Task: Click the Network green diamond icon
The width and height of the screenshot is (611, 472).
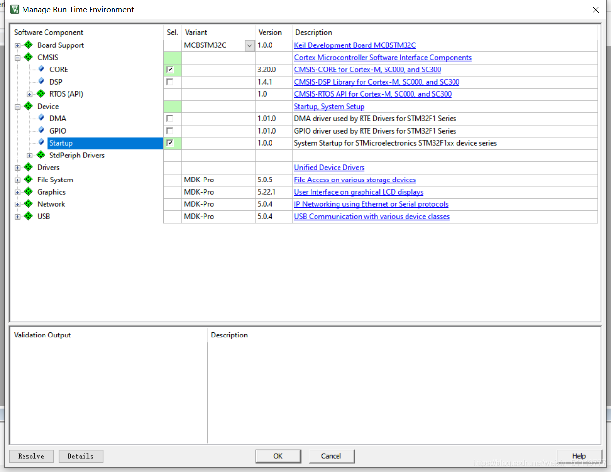Action: (29, 204)
